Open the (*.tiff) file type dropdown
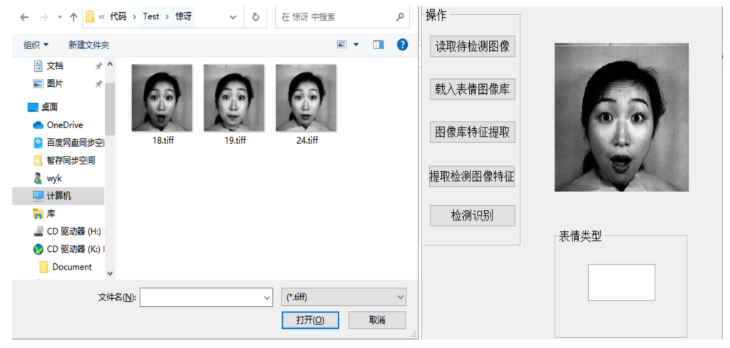 tap(344, 297)
